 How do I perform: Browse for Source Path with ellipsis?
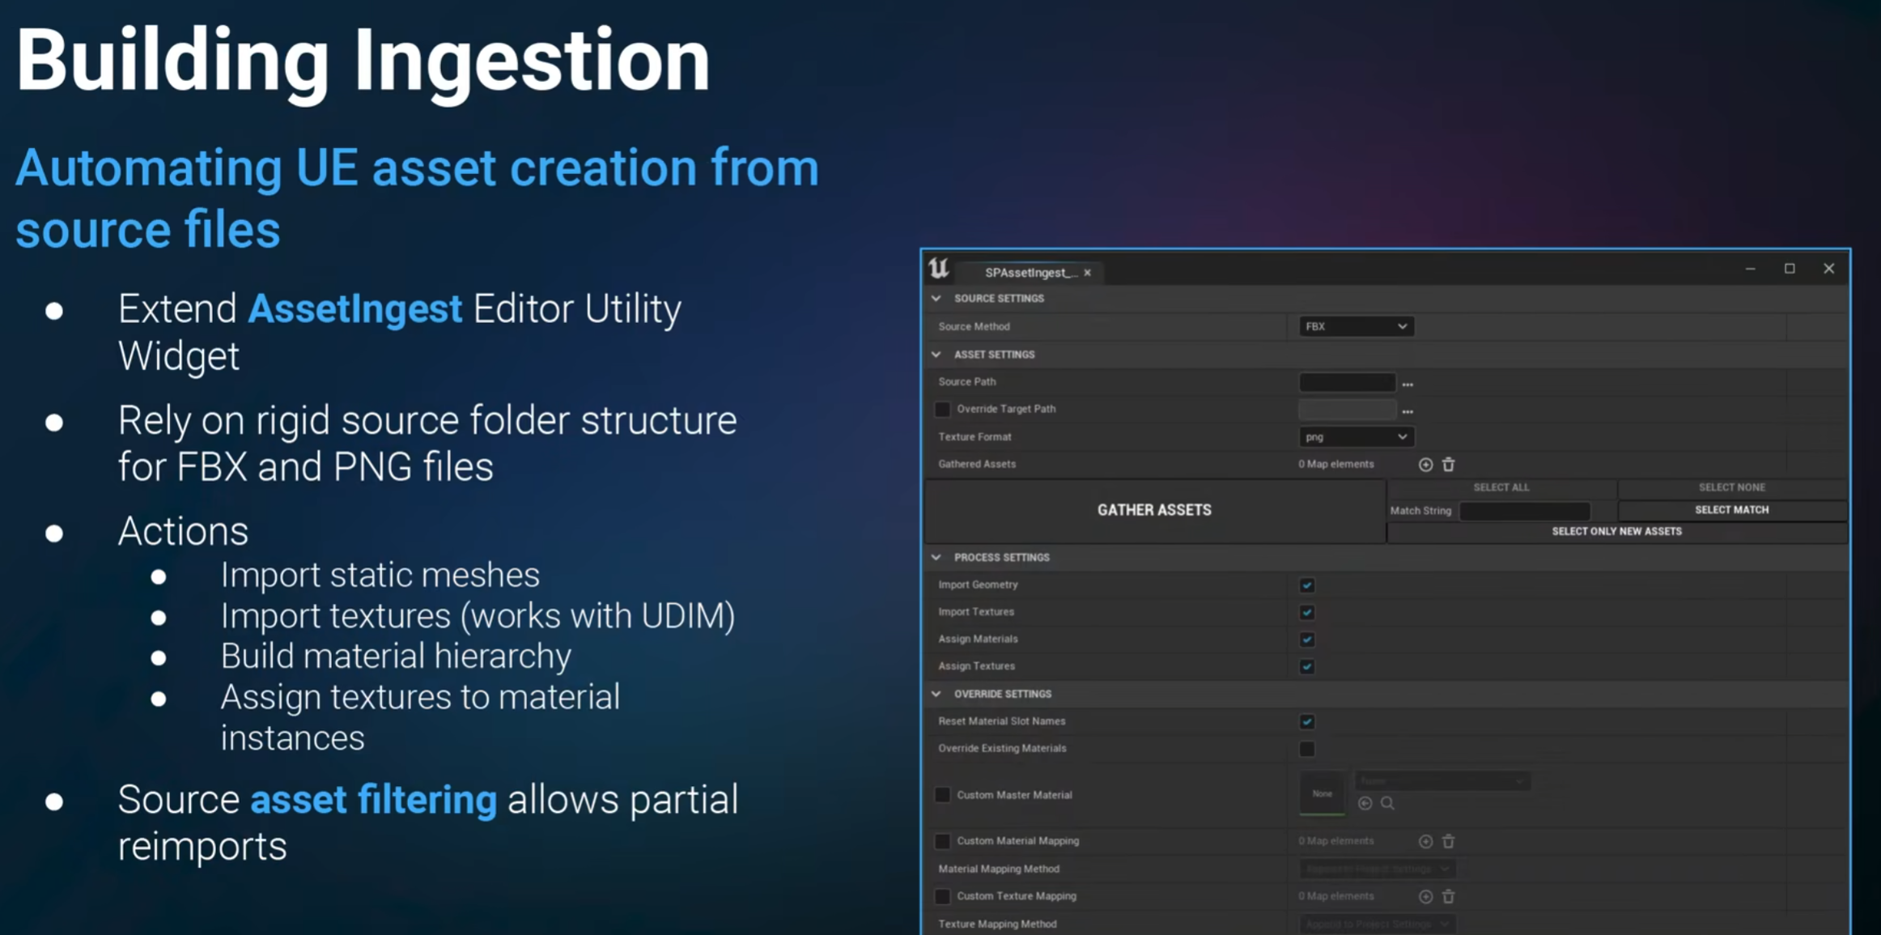[1408, 384]
